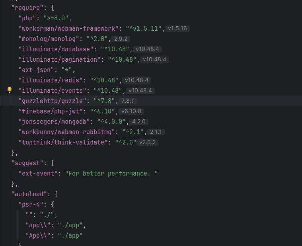Click the "*" value of ext-json
The image size is (302, 246).
tap(66, 70)
